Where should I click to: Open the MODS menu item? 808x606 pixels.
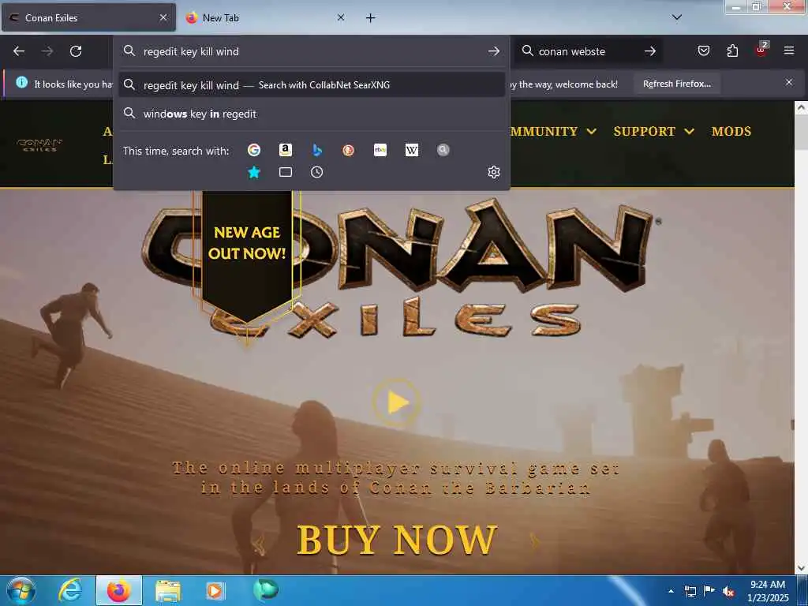731,132
